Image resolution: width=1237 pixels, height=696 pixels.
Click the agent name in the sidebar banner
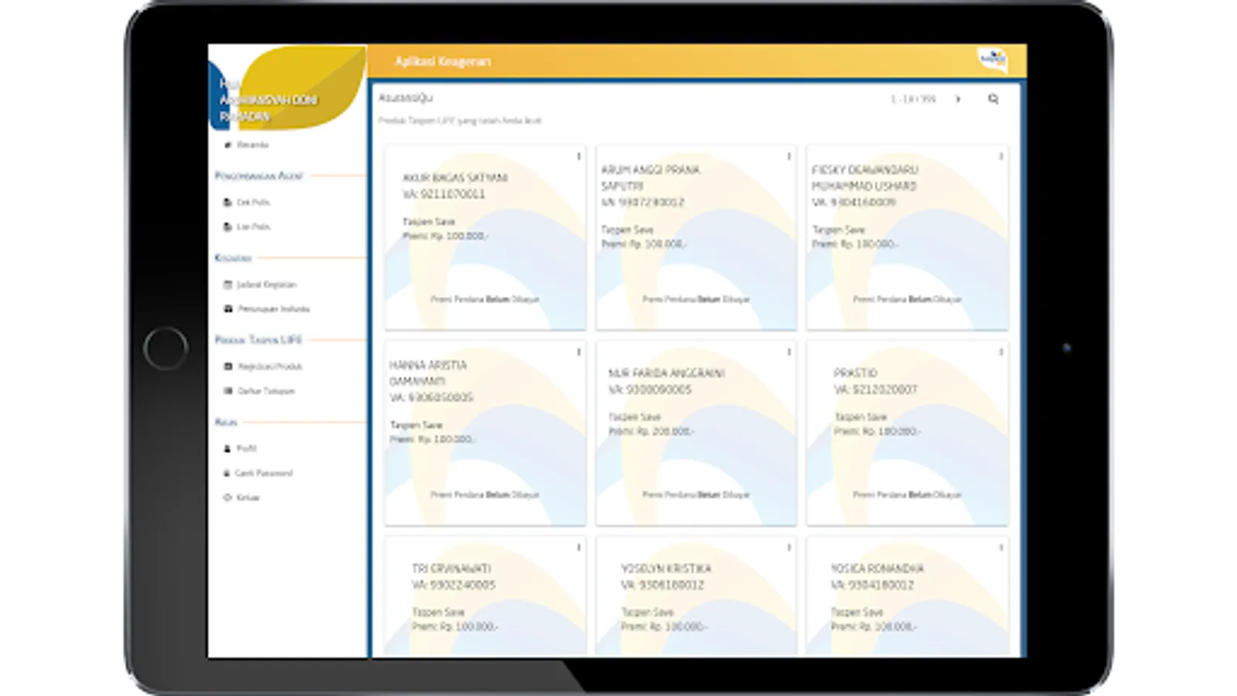coord(268,108)
